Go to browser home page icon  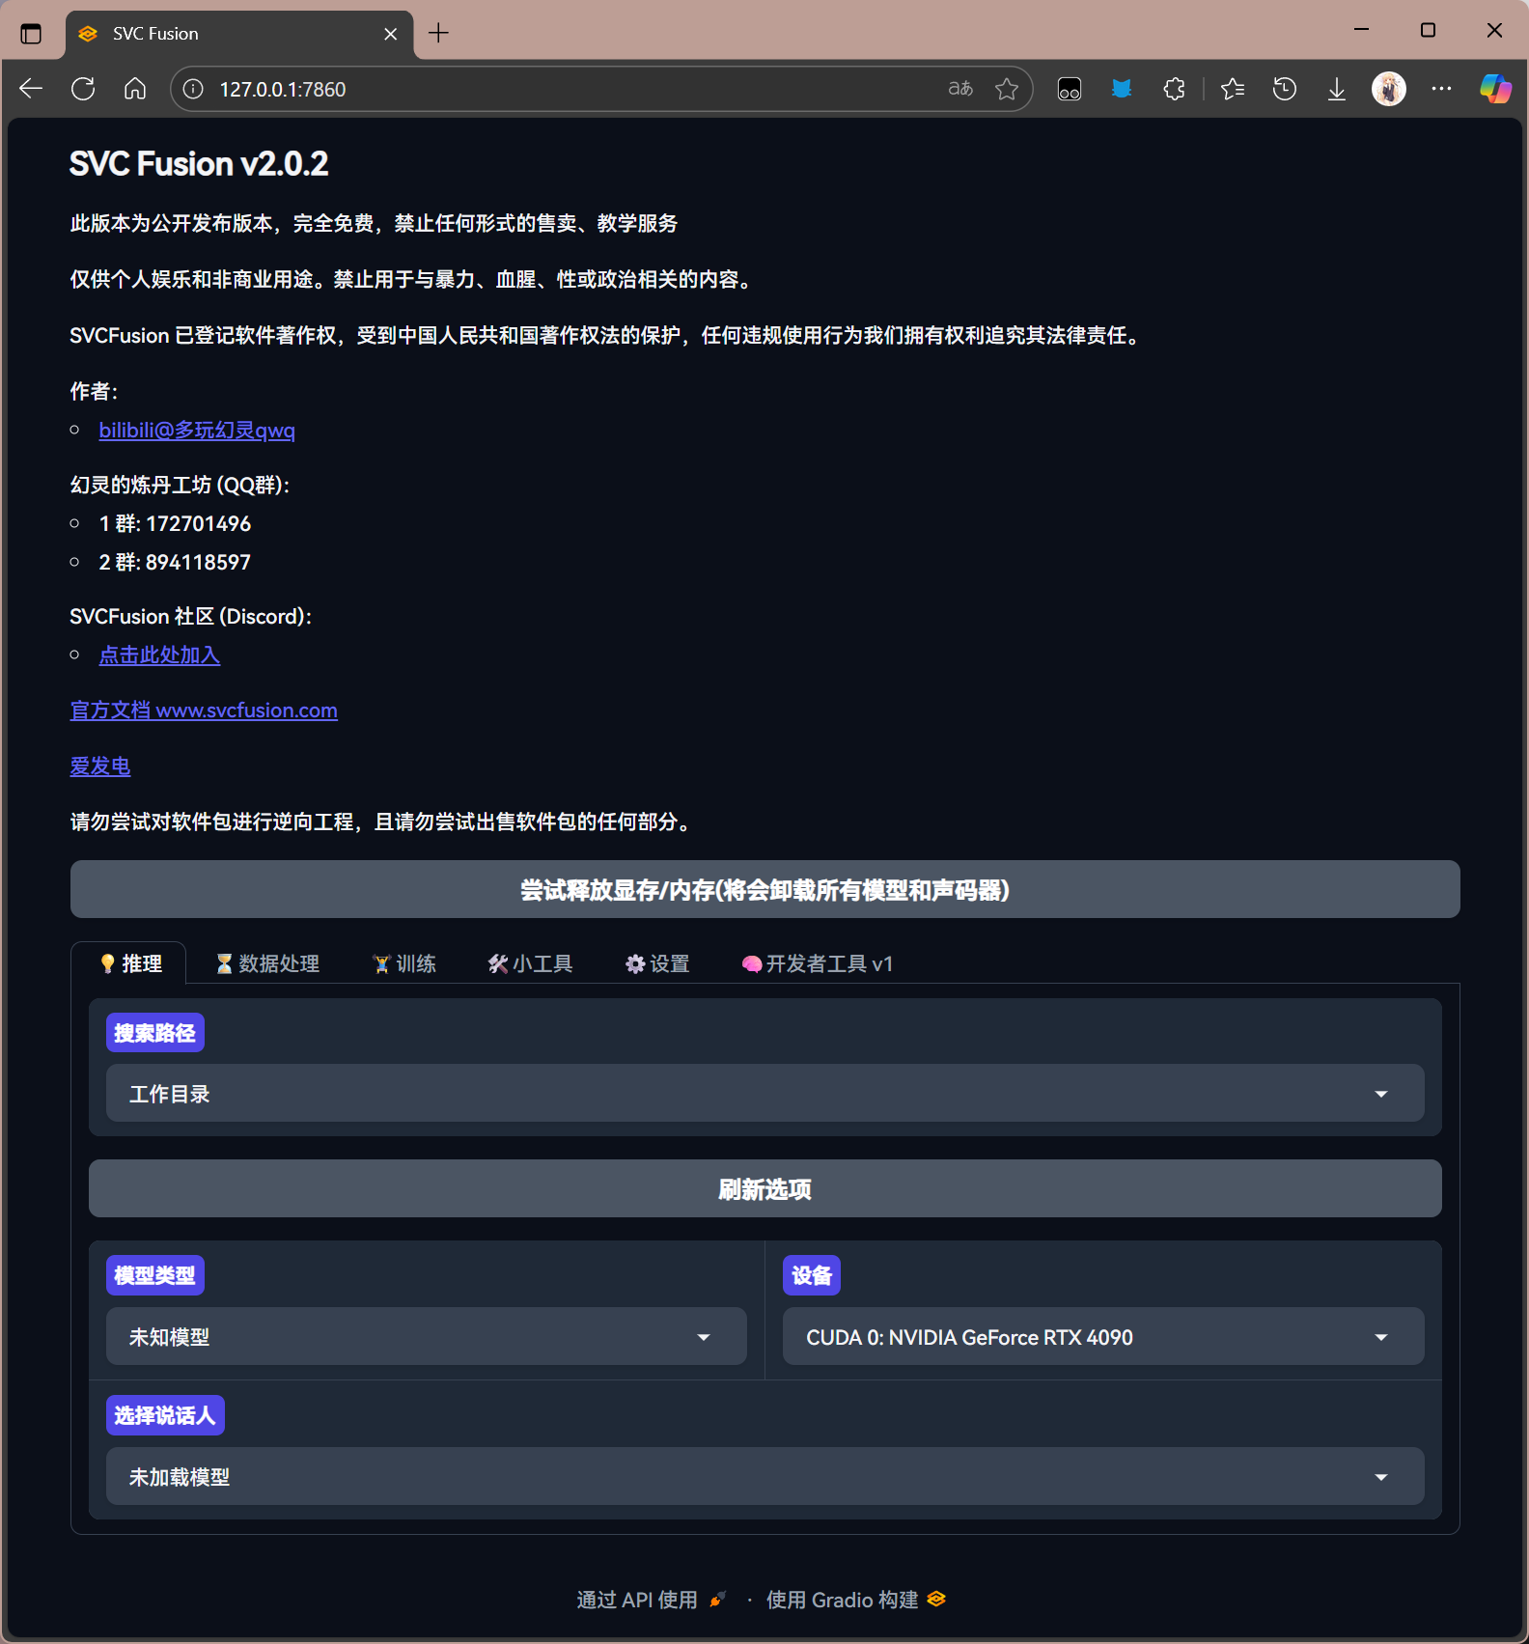[x=135, y=89]
